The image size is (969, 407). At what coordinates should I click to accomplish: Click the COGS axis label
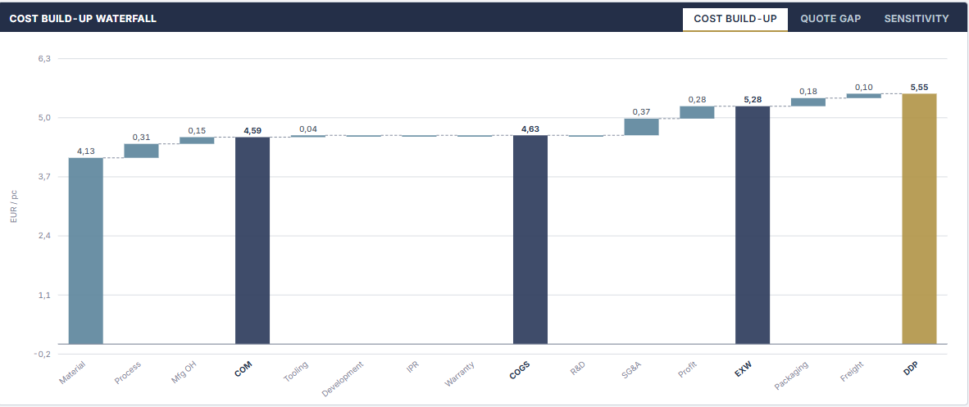520,370
